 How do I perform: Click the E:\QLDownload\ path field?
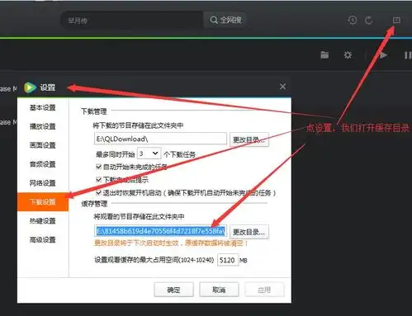(160, 139)
